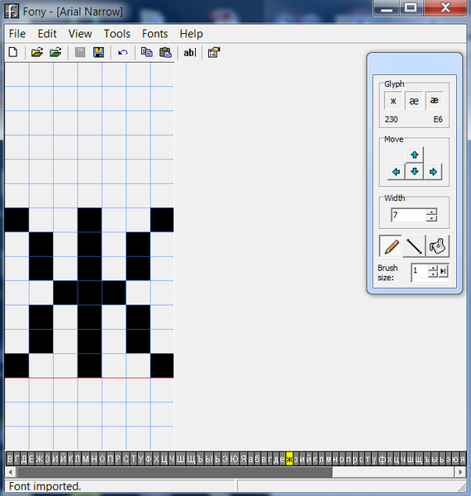The height and width of the screenshot is (496, 471).
Task: Click the arrow button beside Brush size
Action: click(443, 271)
